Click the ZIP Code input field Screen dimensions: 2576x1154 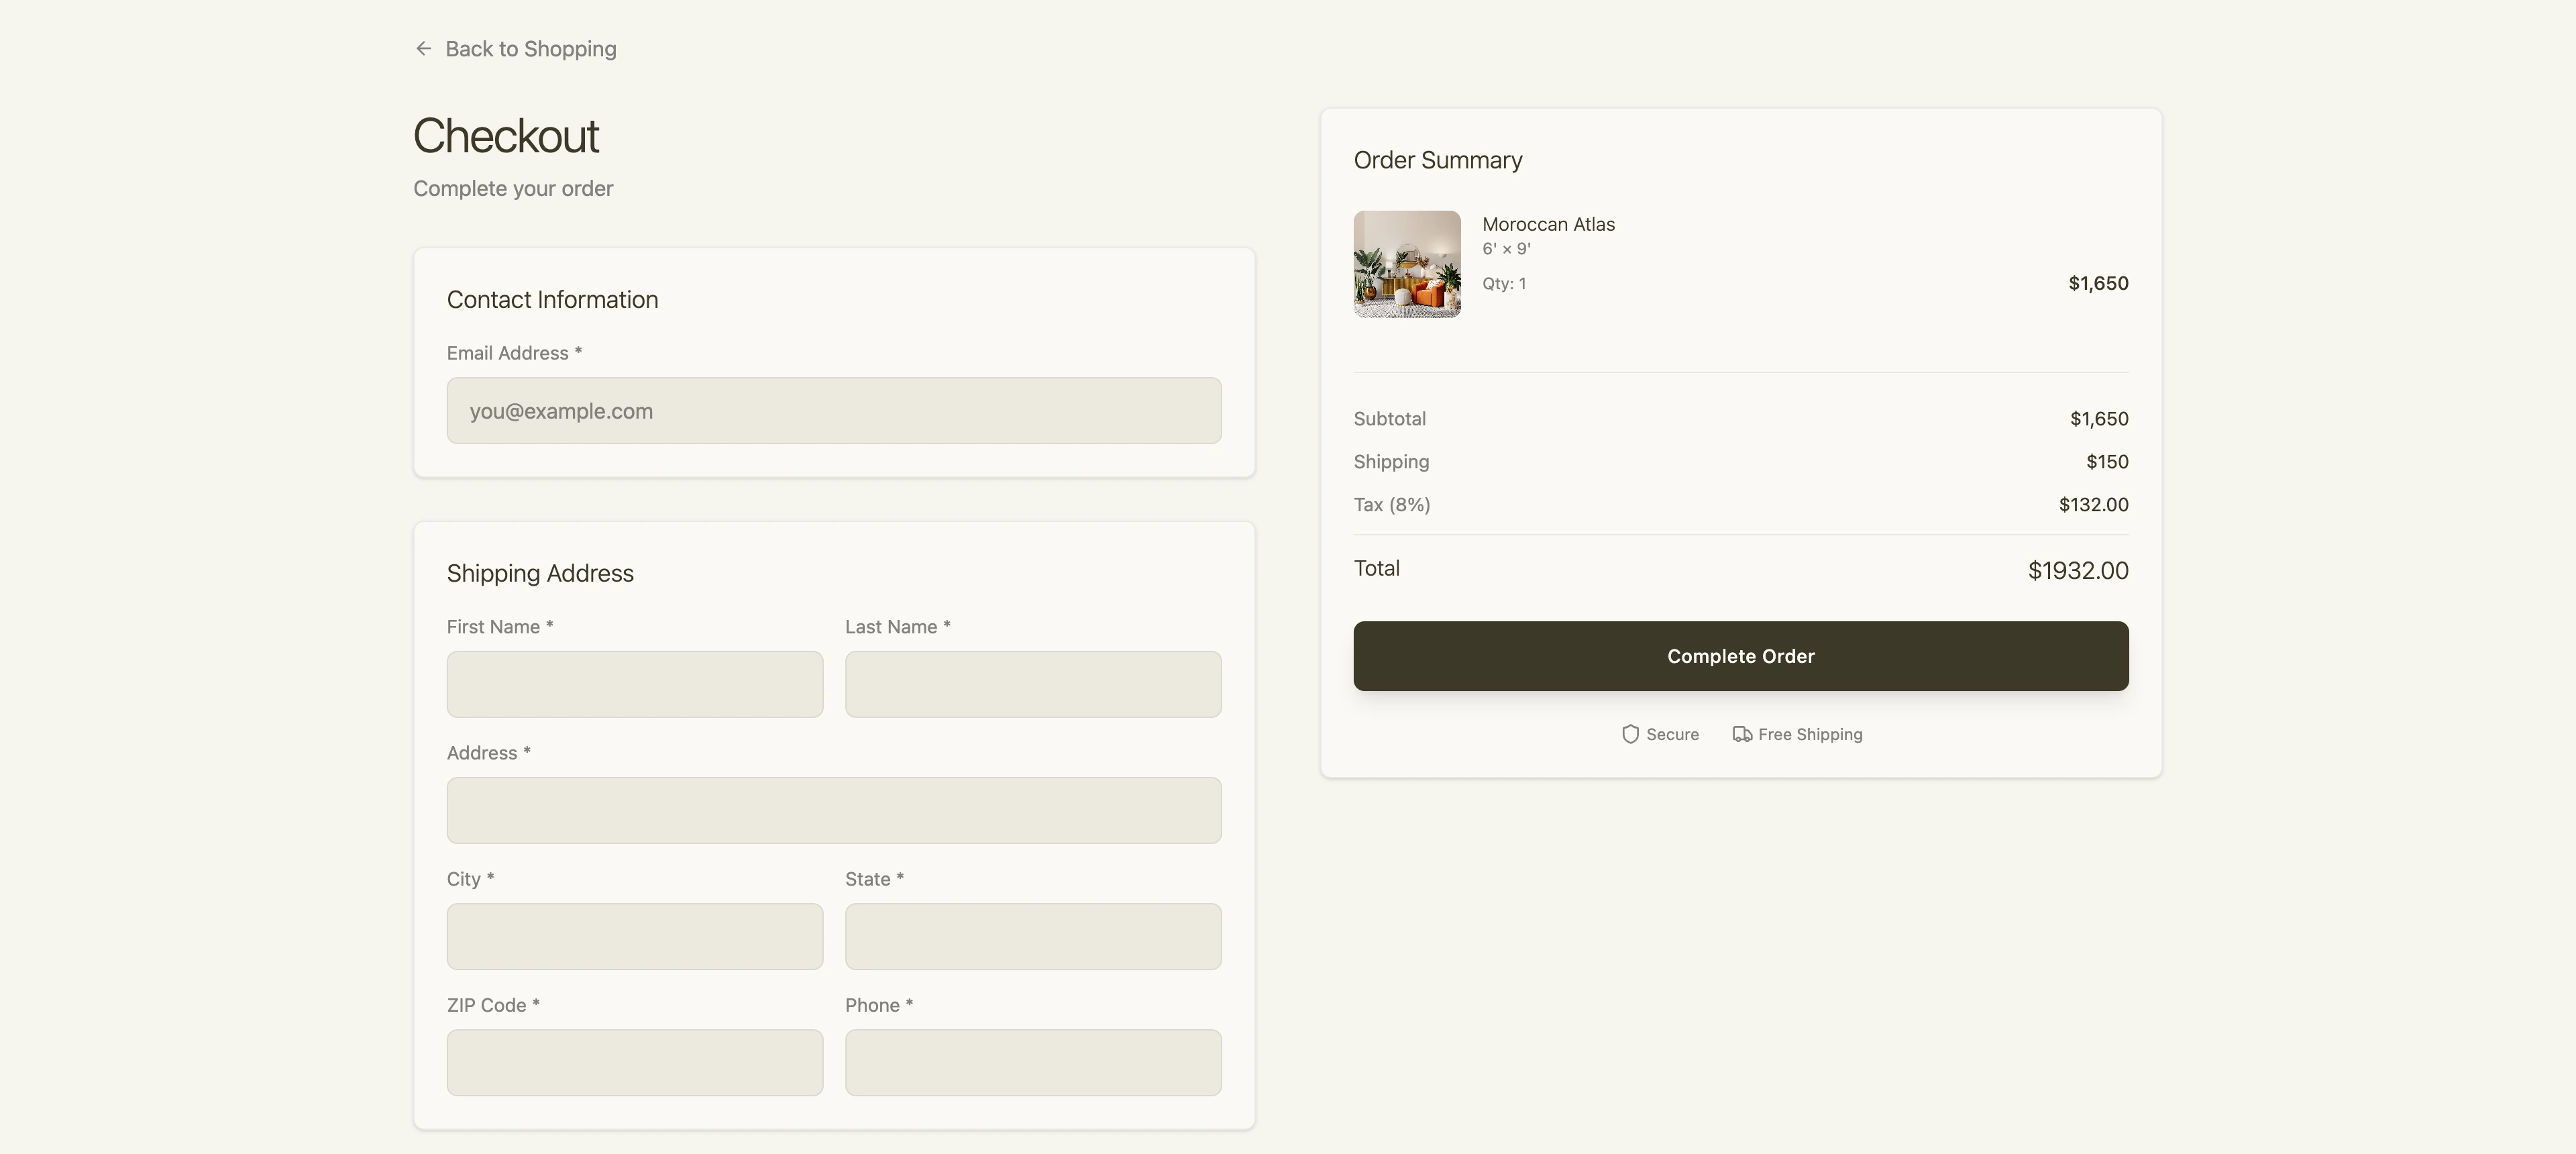click(x=634, y=1062)
